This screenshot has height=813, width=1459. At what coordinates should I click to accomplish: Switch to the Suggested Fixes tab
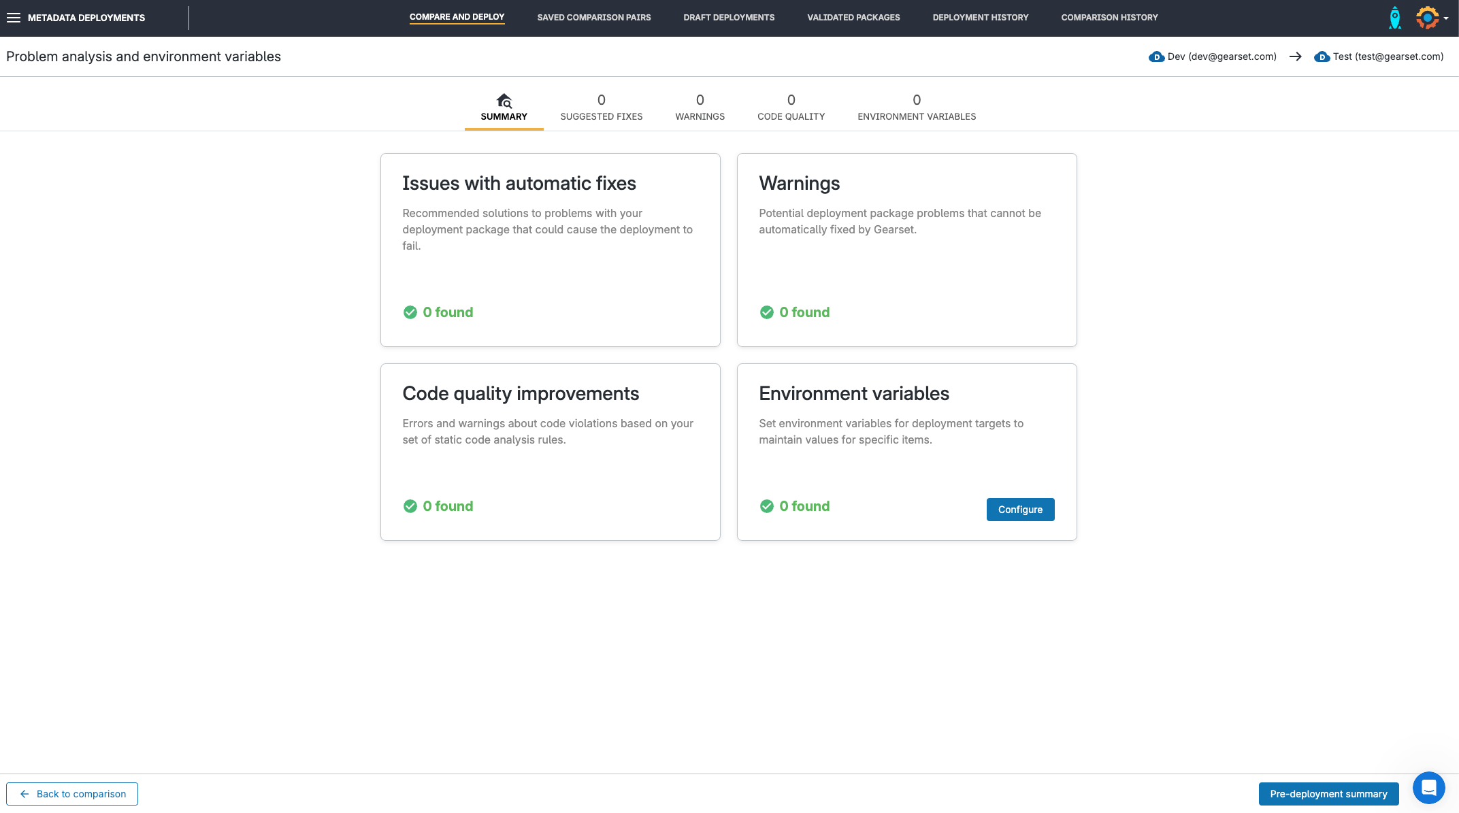[601, 107]
